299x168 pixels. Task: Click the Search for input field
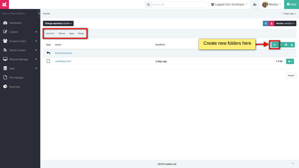tap(178, 5)
